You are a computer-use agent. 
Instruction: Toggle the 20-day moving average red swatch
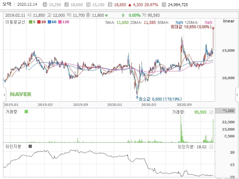click(39, 22)
